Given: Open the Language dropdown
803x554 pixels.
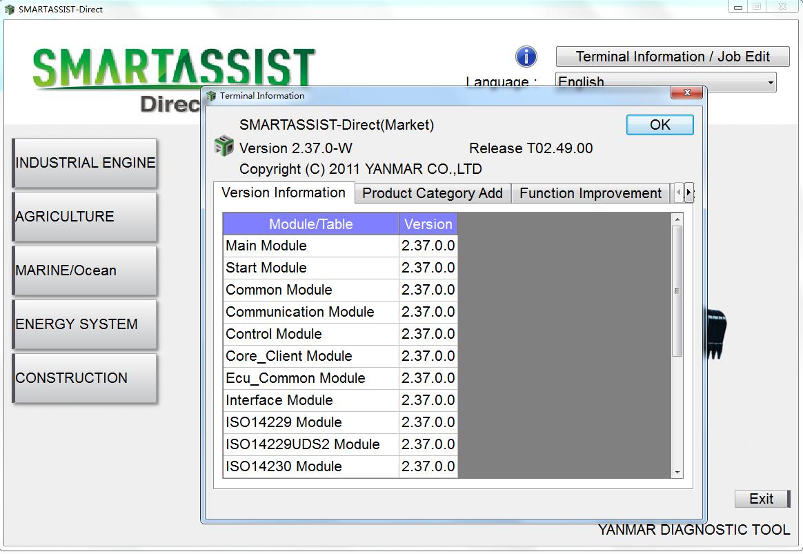Looking at the screenshot, I should [x=666, y=82].
